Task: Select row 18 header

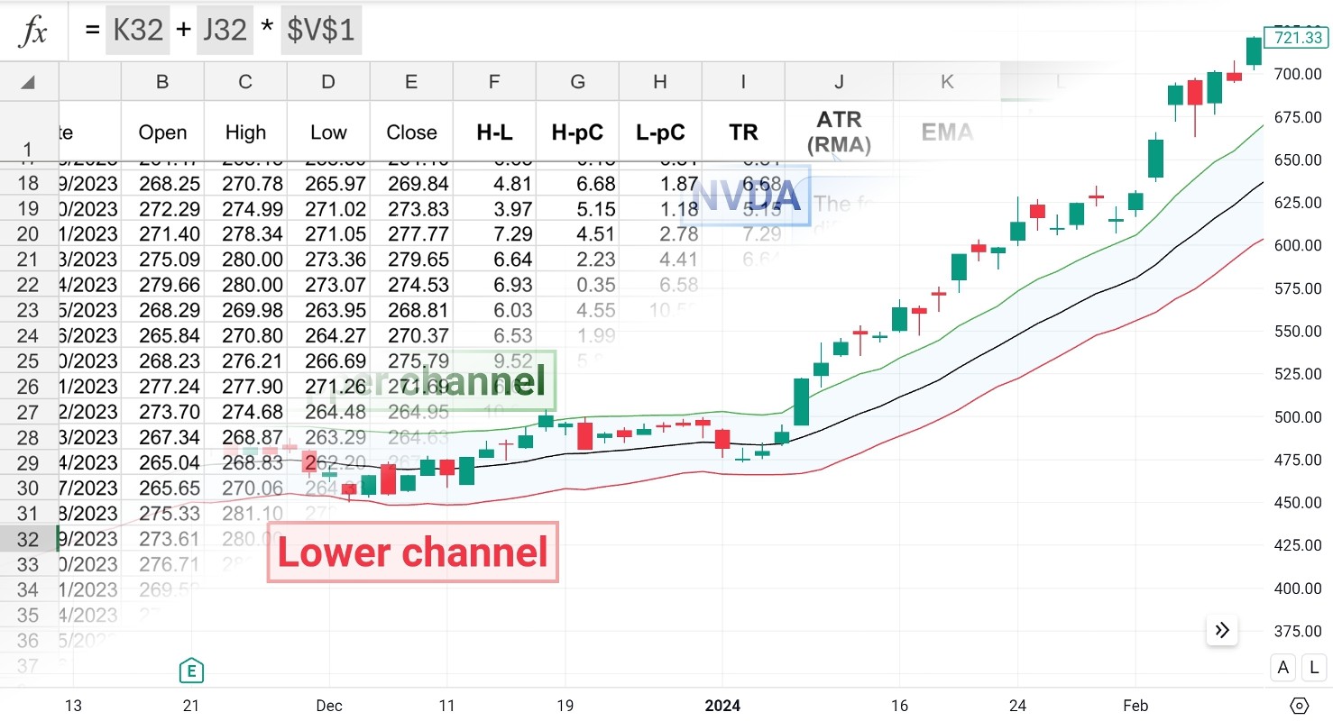Action: 29,184
